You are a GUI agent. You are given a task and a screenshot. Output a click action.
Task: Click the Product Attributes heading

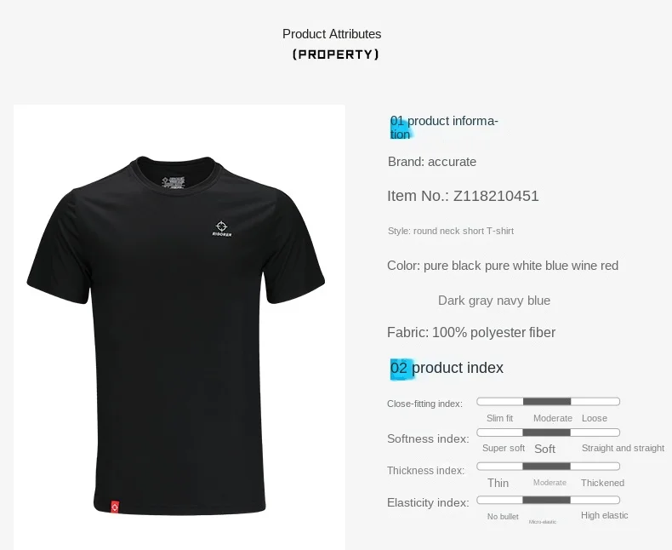tap(332, 34)
